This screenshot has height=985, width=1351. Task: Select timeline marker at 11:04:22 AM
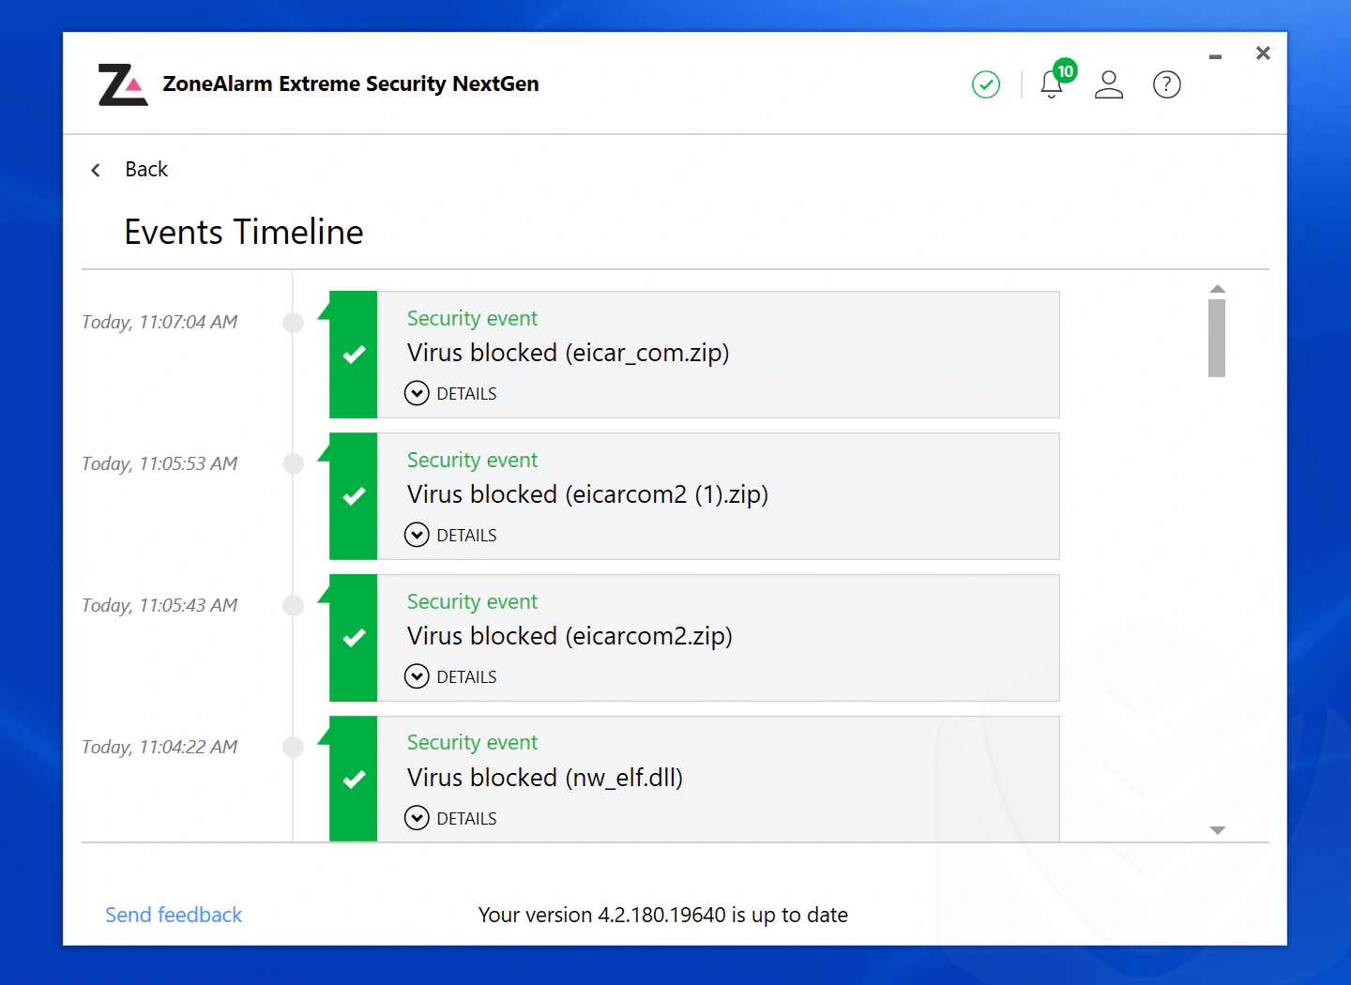point(294,748)
